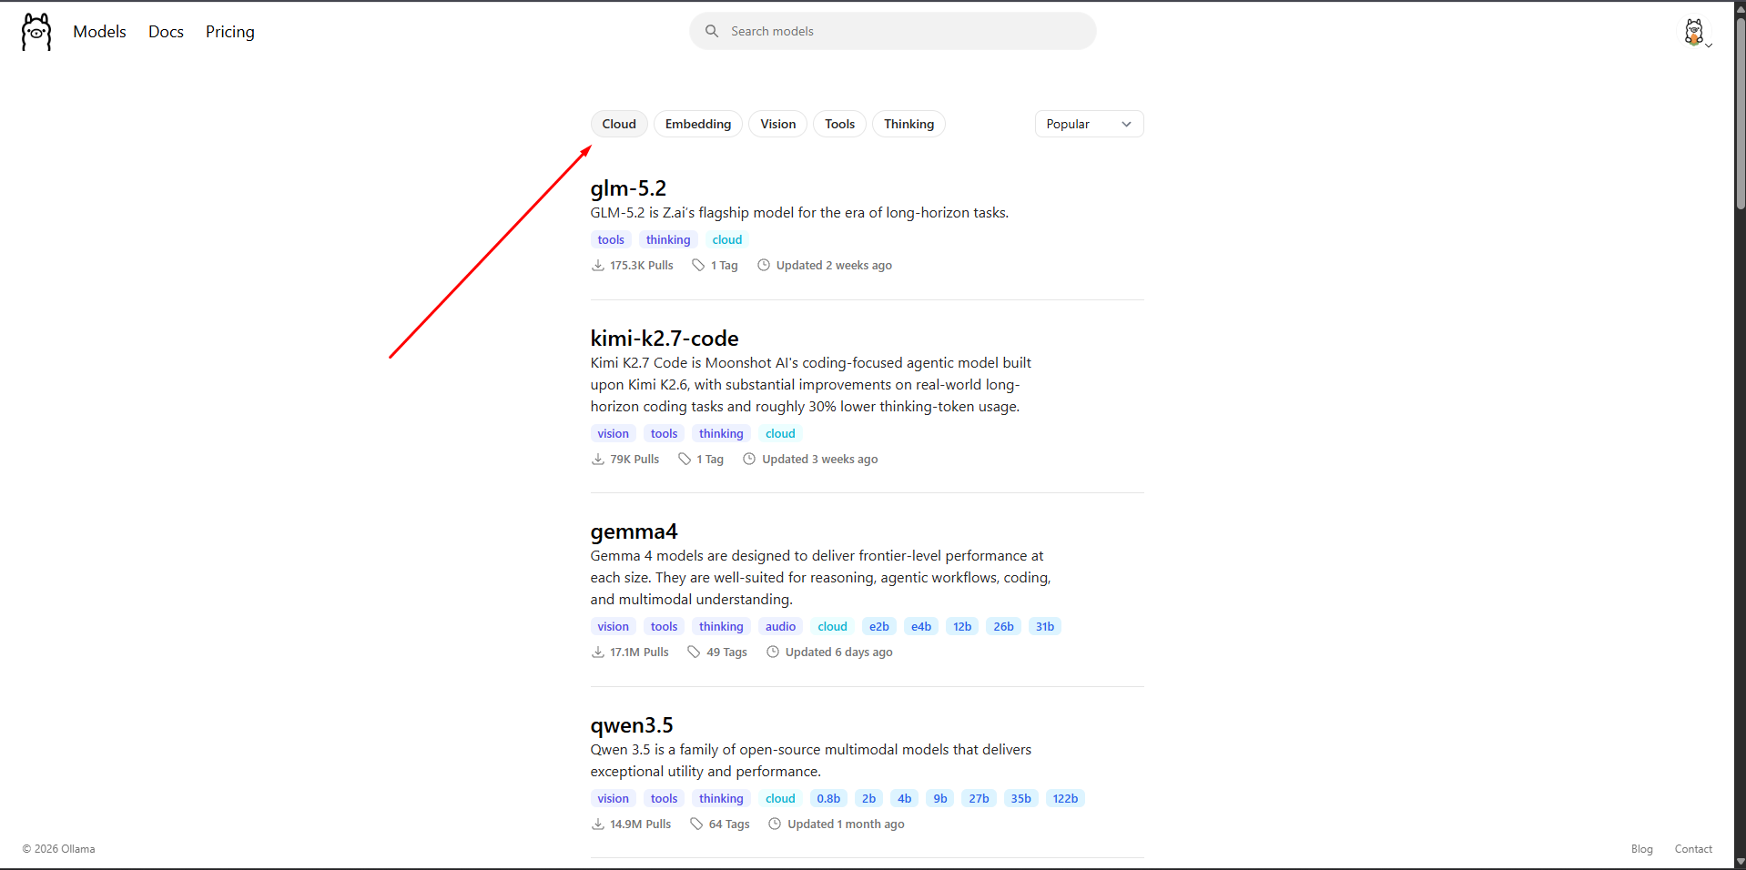This screenshot has width=1746, height=870.
Task: Click the glm-5.2 'cloud' badge
Action: [x=727, y=240]
